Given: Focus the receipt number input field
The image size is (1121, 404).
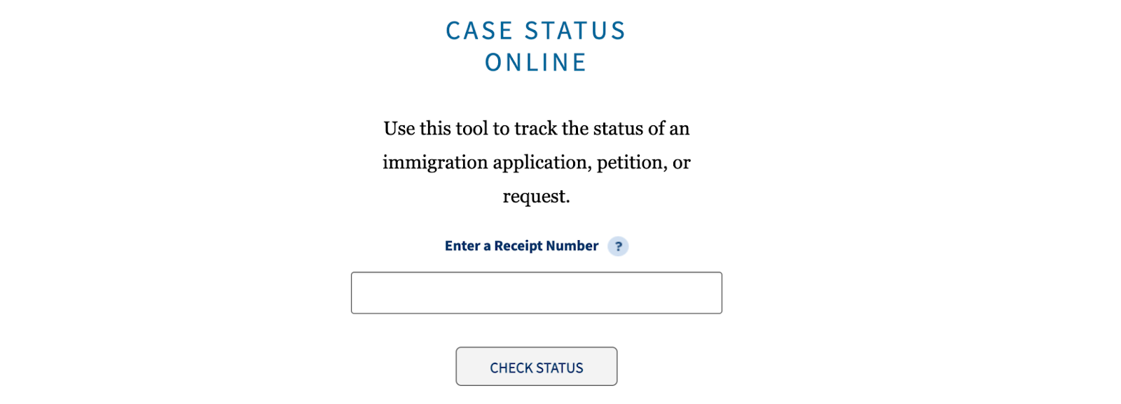Looking at the screenshot, I should tap(537, 293).
